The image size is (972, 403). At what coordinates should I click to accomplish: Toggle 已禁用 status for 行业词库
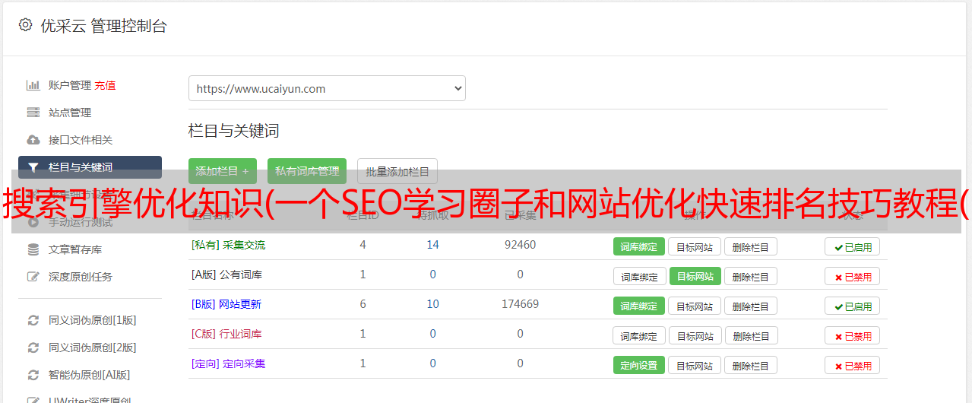pyautogui.click(x=853, y=335)
